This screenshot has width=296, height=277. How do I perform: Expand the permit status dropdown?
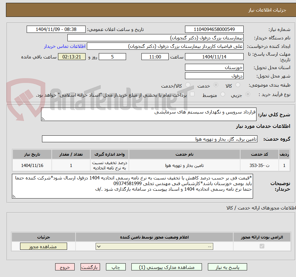tap(154, 246)
